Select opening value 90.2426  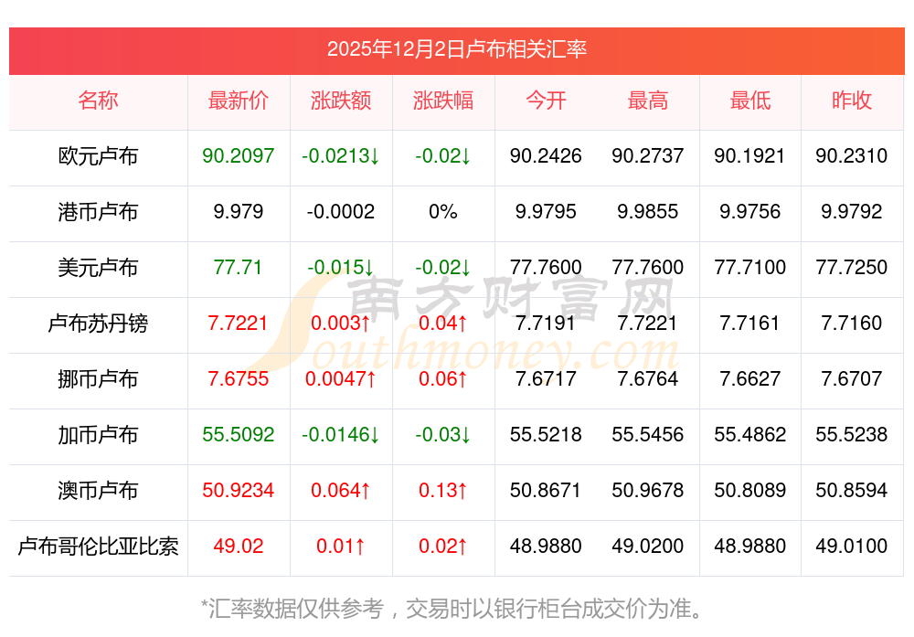[546, 156]
